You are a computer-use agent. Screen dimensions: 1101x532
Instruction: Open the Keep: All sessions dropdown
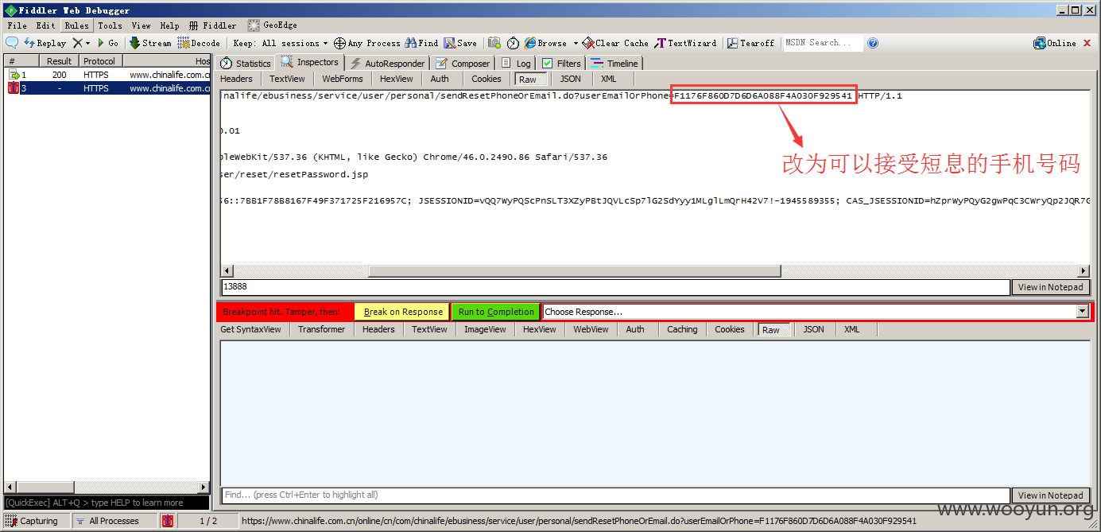pyautogui.click(x=281, y=43)
